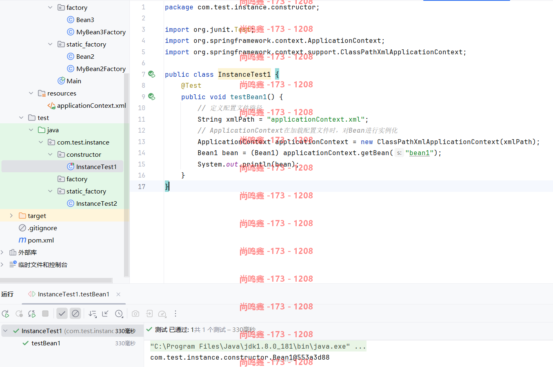Click the InstanceTest2 class icon
This screenshot has height=367, width=553.
click(x=71, y=203)
